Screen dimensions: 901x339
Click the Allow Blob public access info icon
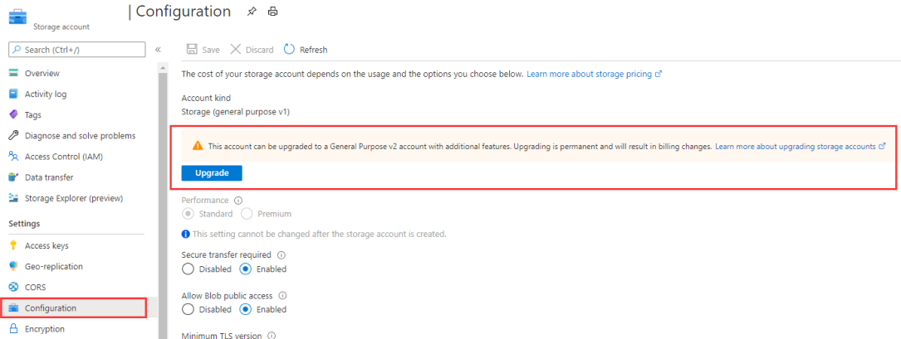pyautogui.click(x=282, y=296)
